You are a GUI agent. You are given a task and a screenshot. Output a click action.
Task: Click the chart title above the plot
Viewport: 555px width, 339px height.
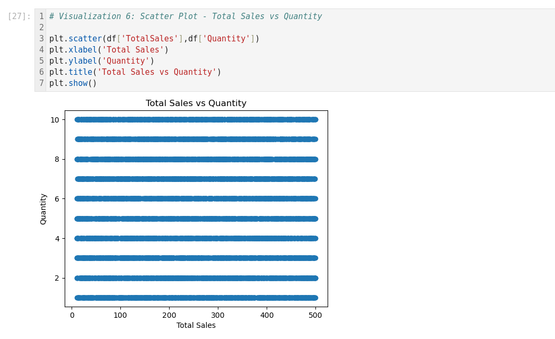196,103
